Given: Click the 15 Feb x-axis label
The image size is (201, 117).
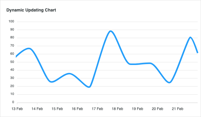Looking at the screenshot, I should pyautogui.click(x=57, y=109).
